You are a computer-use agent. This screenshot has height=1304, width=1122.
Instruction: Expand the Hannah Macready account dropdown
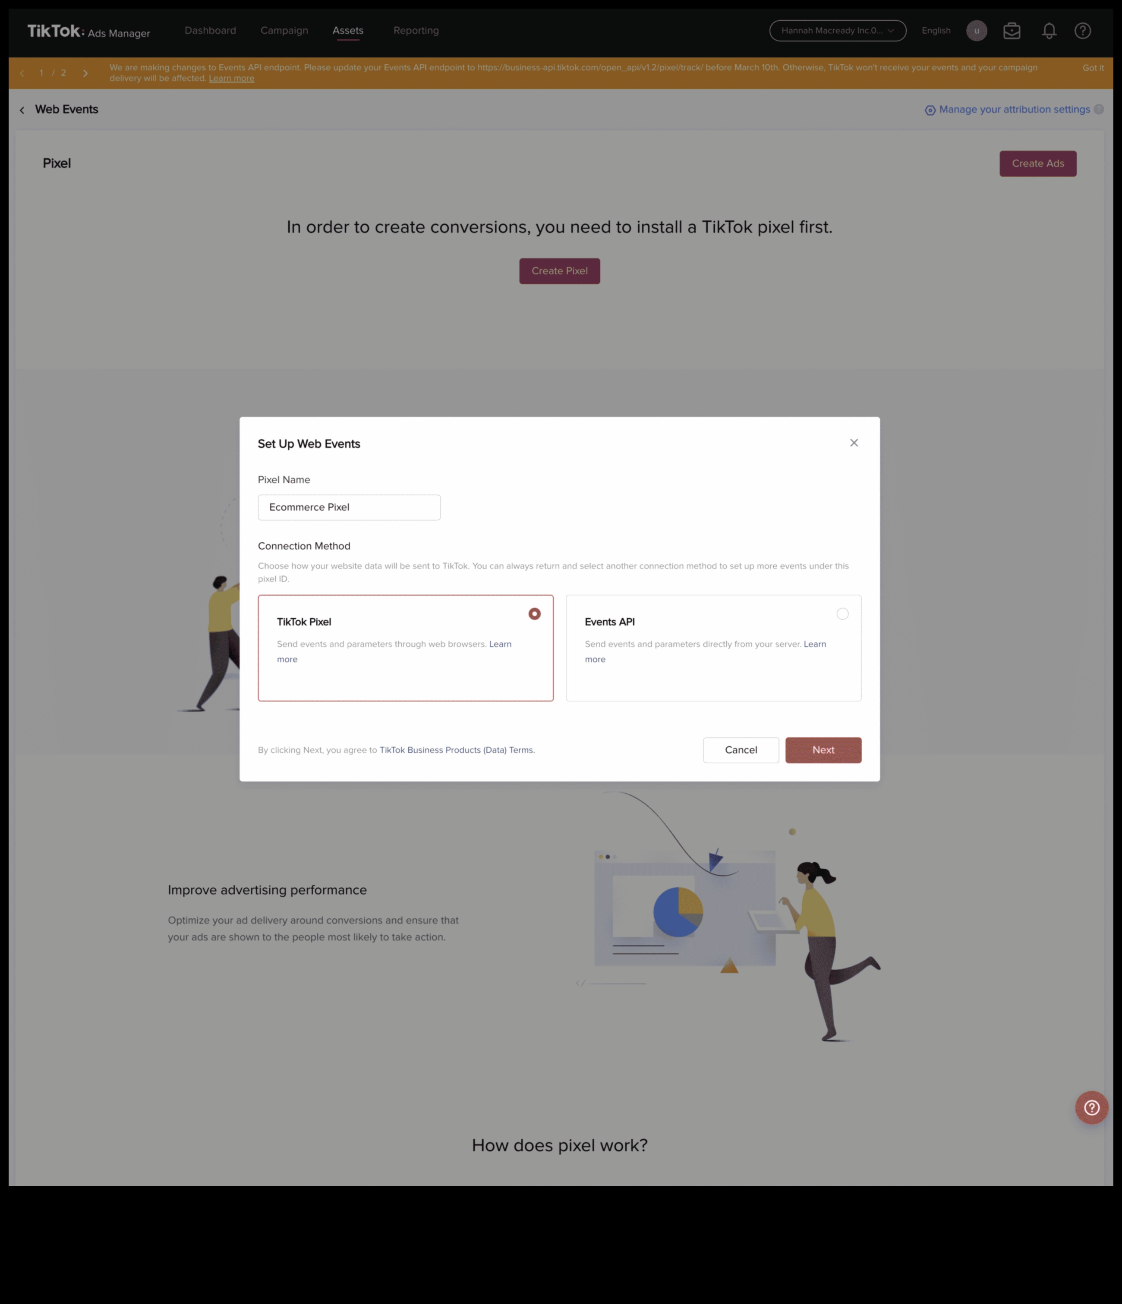click(837, 30)
